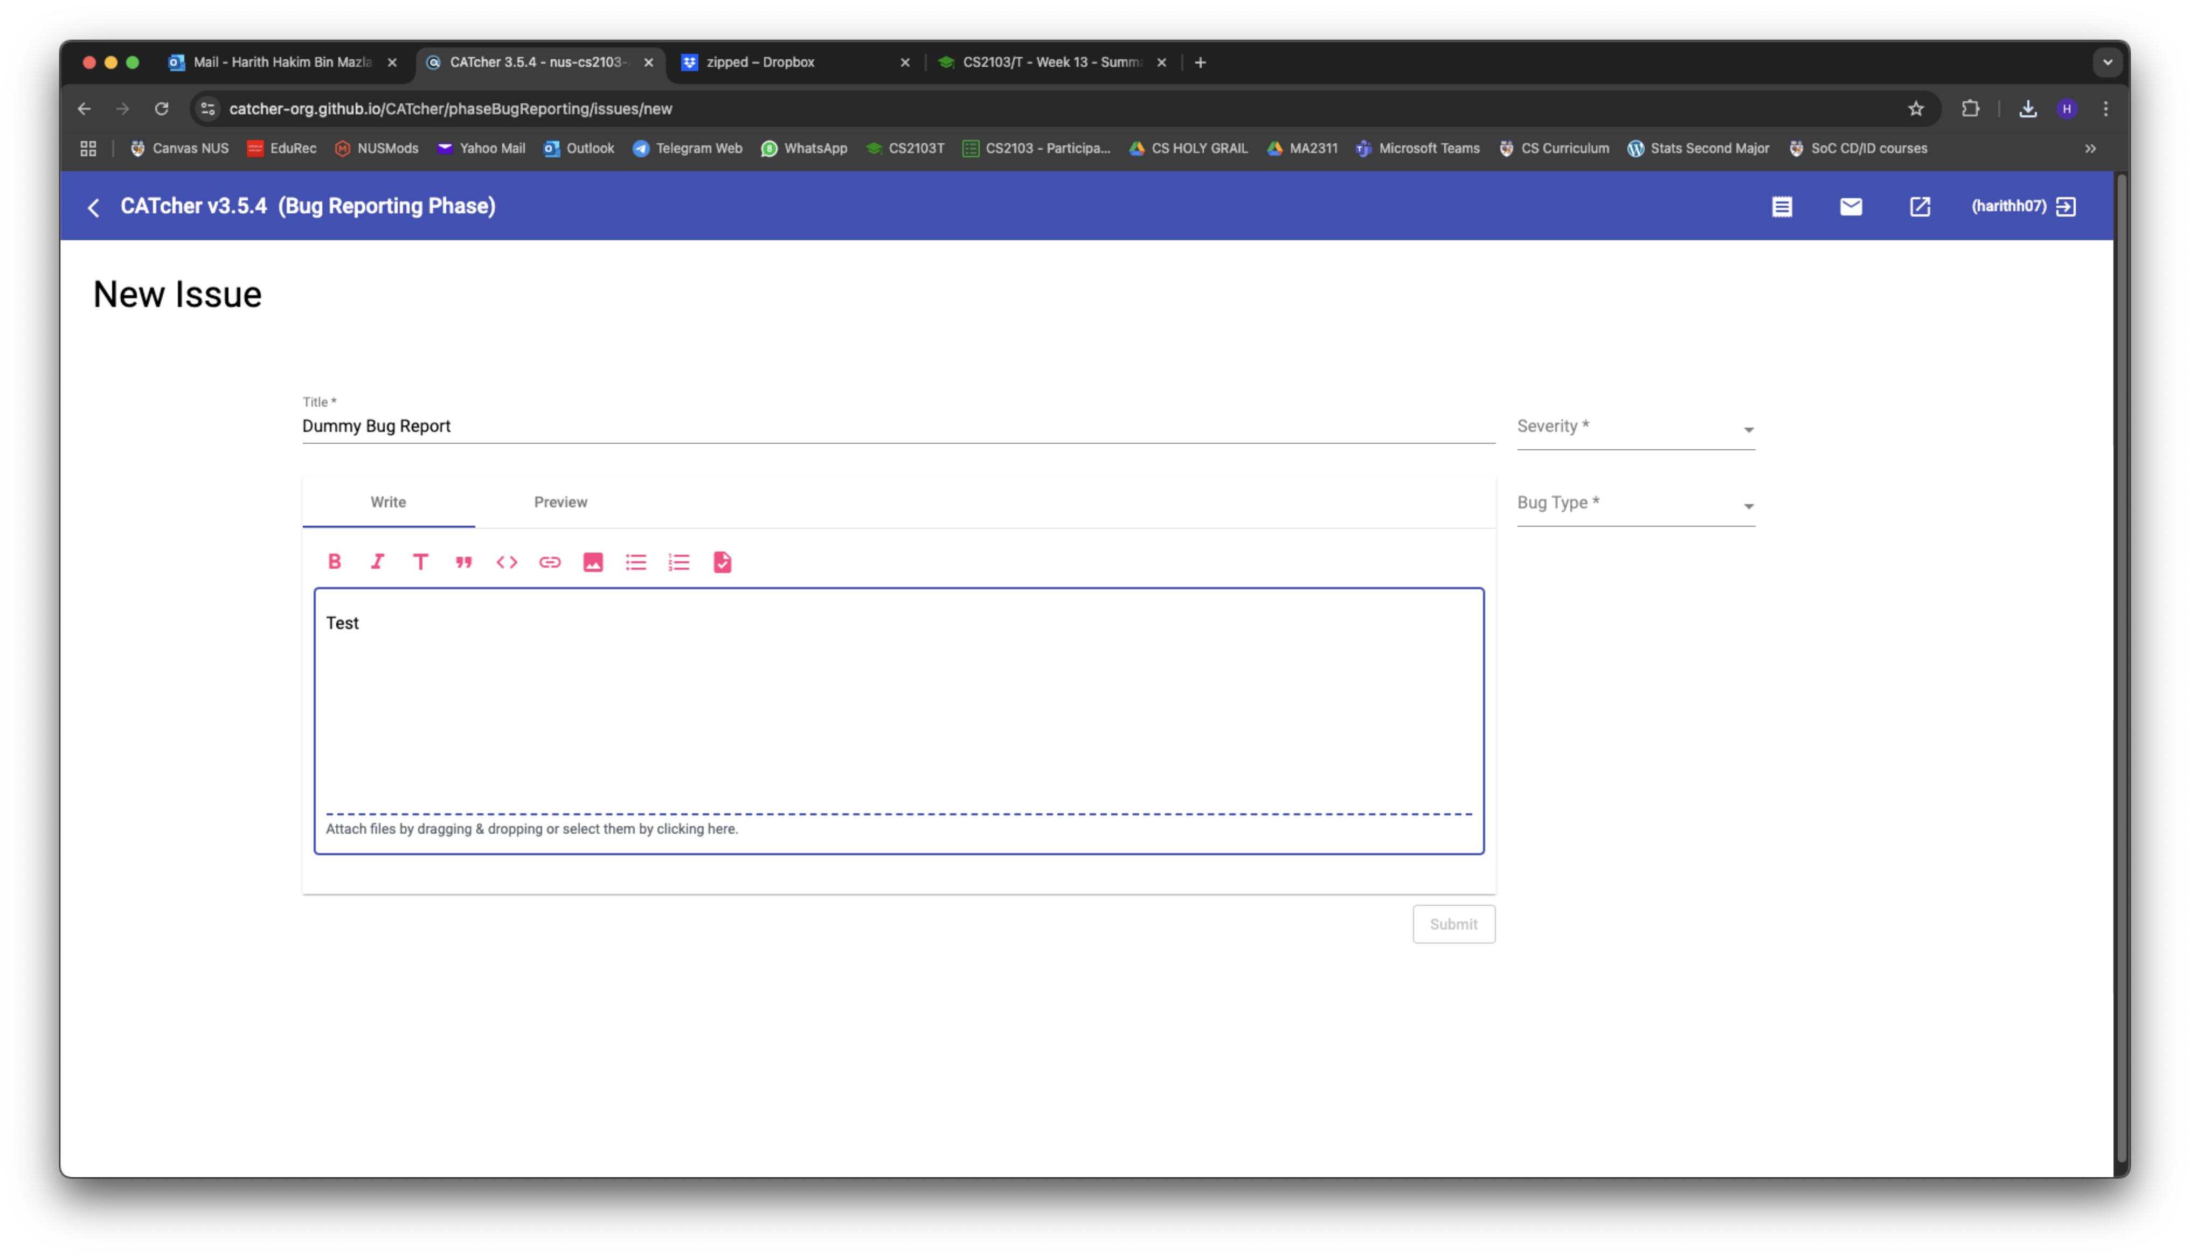Screen dimensions: 2190x1257
Task: Select the Write tab
Action: pos(388,501)
